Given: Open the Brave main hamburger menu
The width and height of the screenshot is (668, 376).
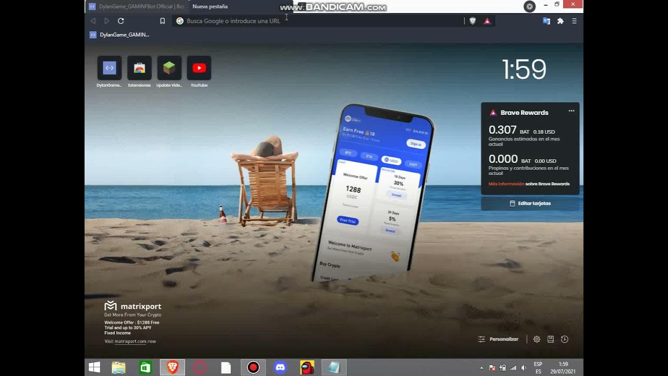Looking at the screenshot, I should [574, 21].
